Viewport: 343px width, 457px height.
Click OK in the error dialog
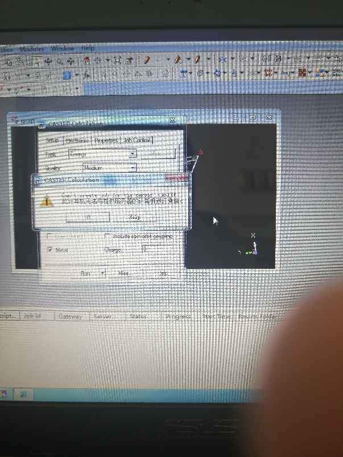[88, 217]
